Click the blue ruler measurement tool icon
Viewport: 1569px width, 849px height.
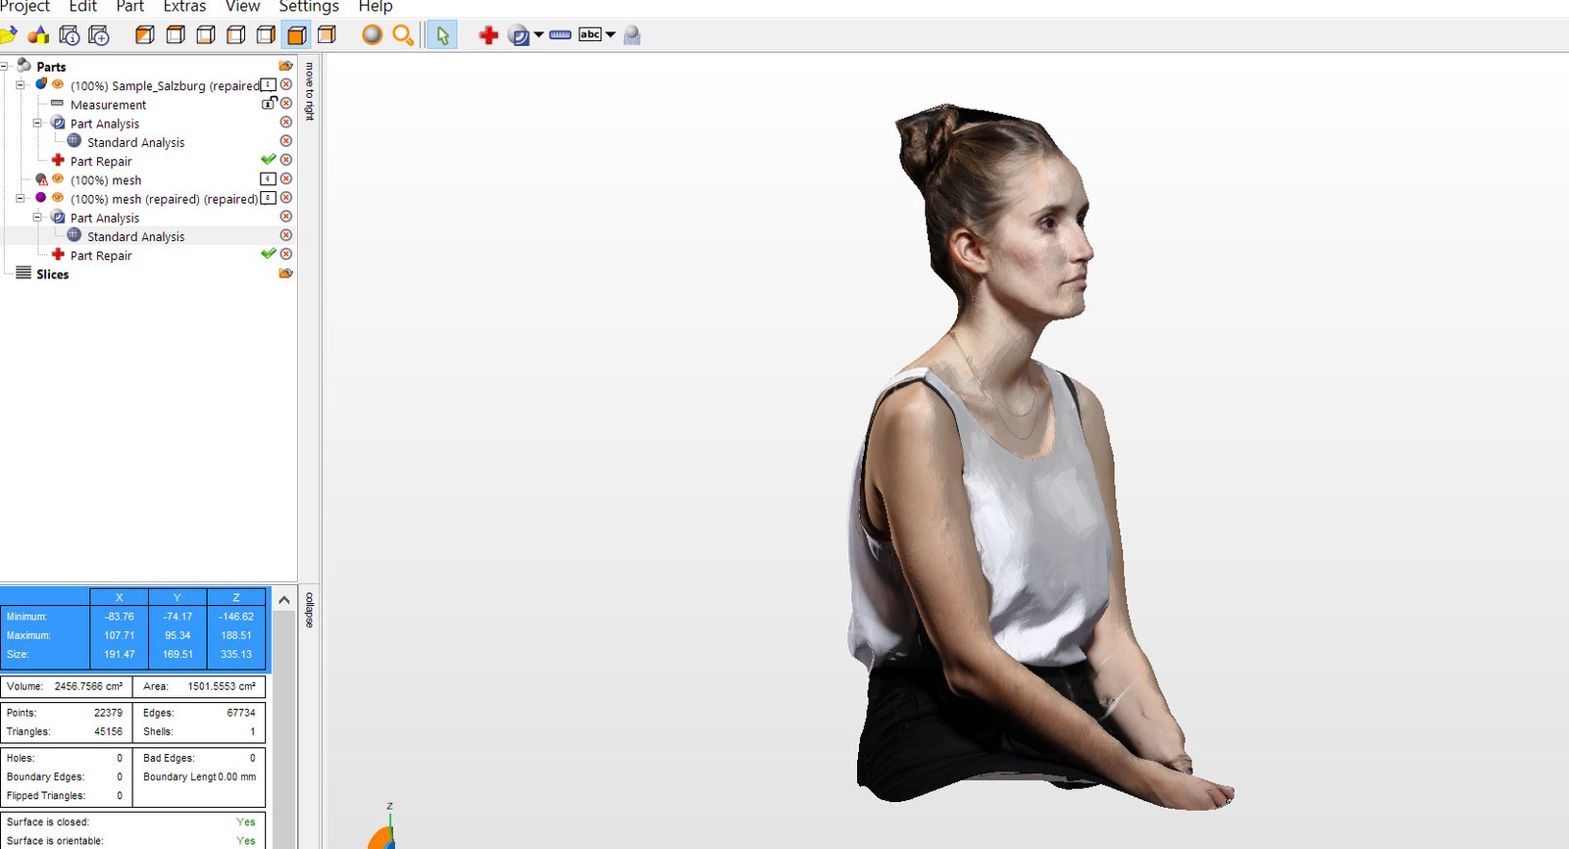[x=560, y=35]
